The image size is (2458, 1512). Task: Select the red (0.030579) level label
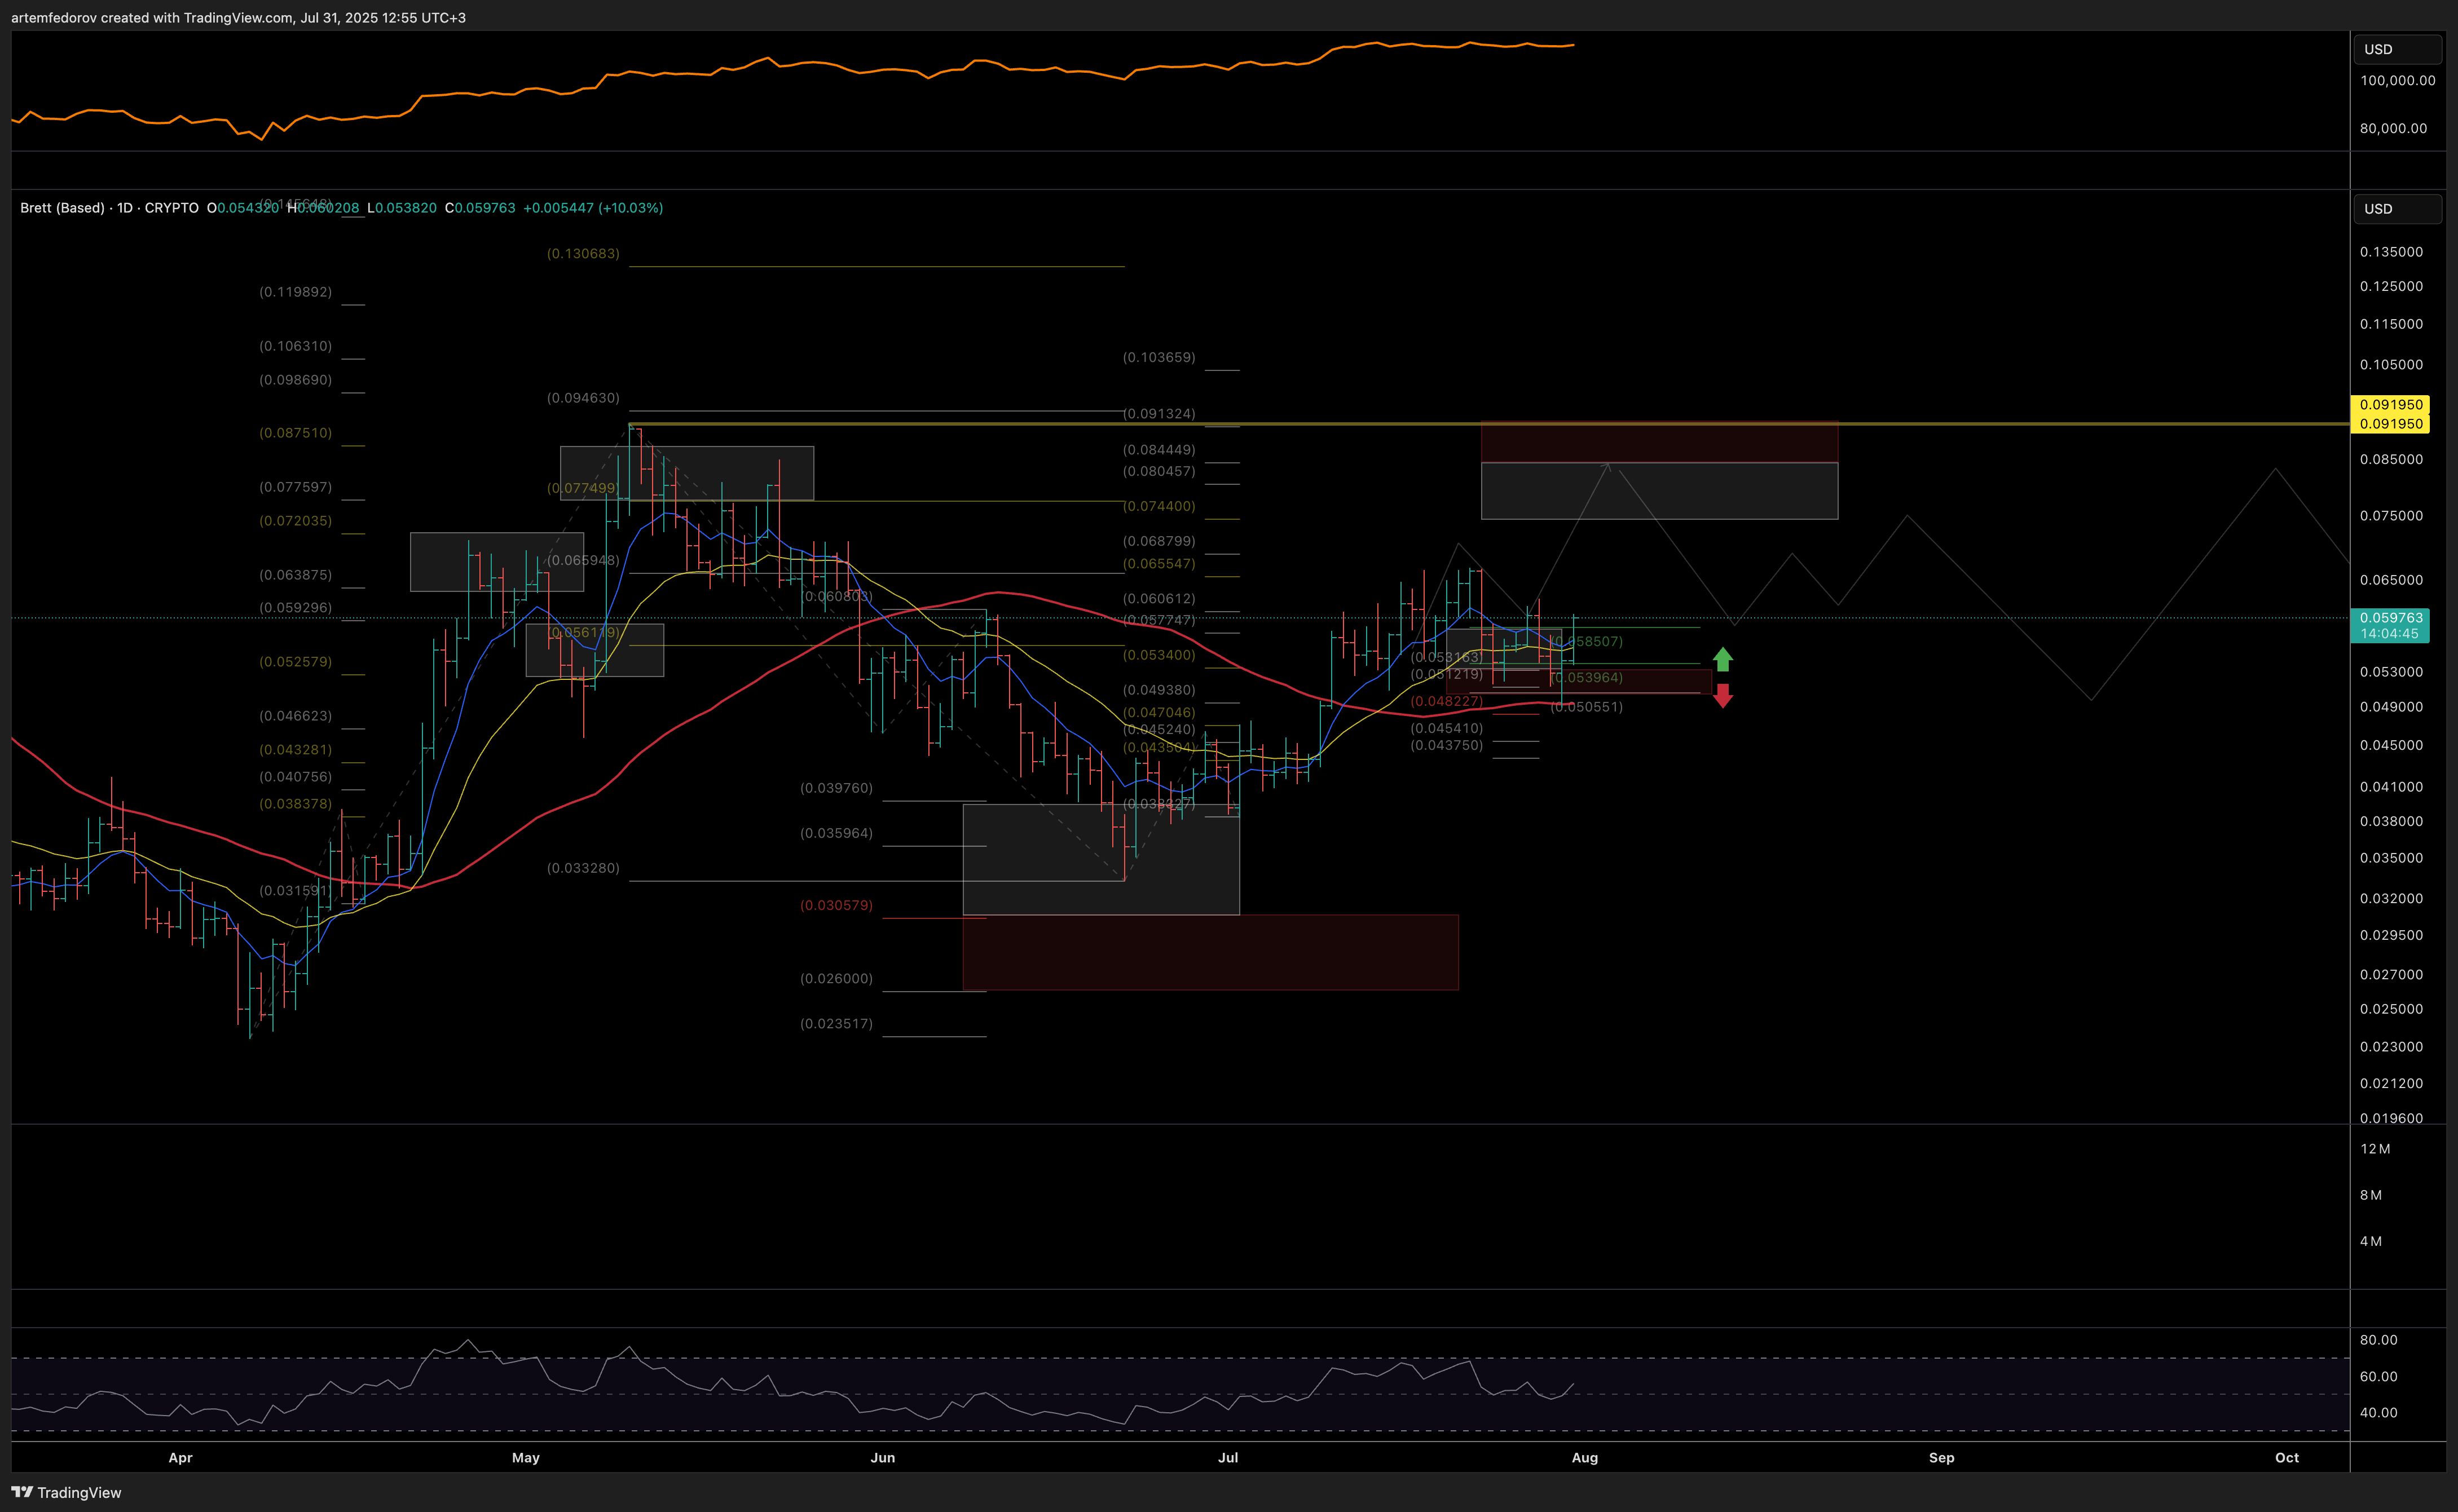(x=836, y=905)
